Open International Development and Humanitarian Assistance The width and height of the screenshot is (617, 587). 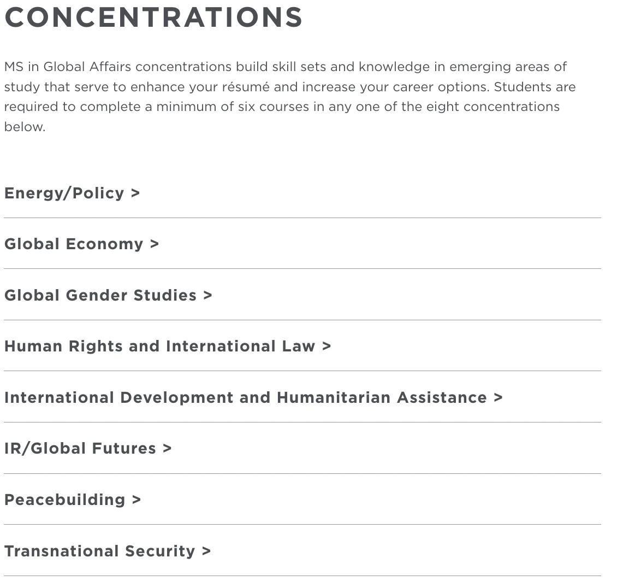pos(245,397)
